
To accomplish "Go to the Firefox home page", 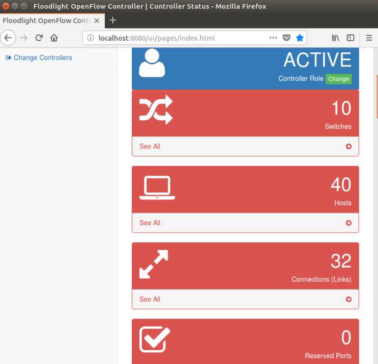I will [x=54, y=38].
